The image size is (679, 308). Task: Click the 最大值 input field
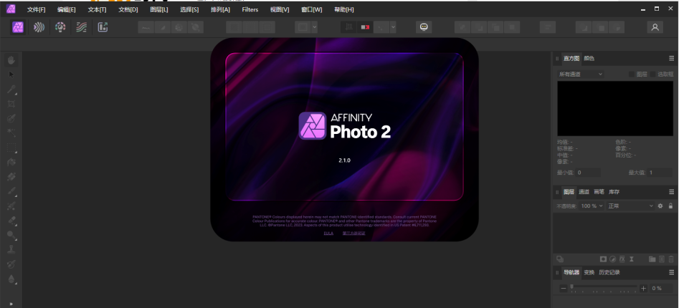click(660, 173)
